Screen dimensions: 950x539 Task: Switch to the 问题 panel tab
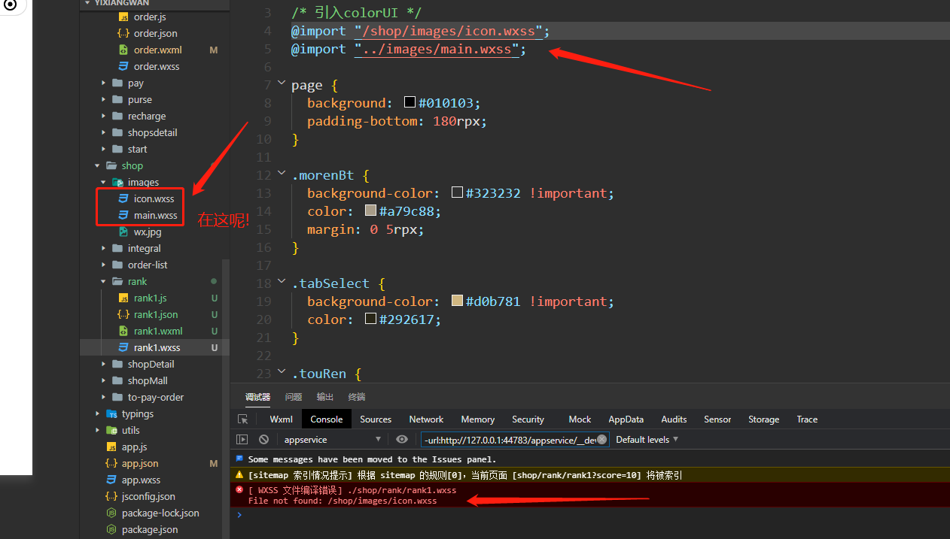pos(294,397)
